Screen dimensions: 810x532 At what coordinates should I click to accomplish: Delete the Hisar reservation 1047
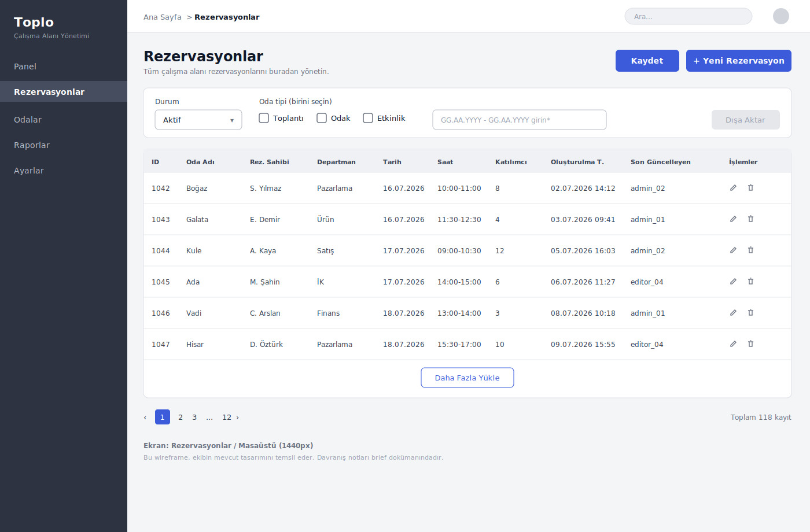coord(750,344)
